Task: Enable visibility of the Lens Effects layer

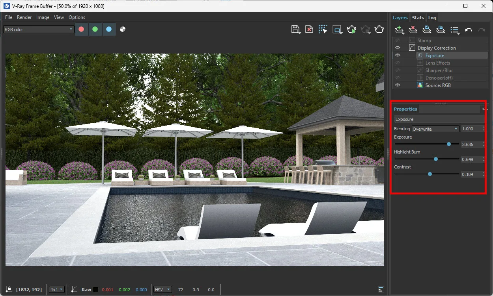Action: click(398, 63)
